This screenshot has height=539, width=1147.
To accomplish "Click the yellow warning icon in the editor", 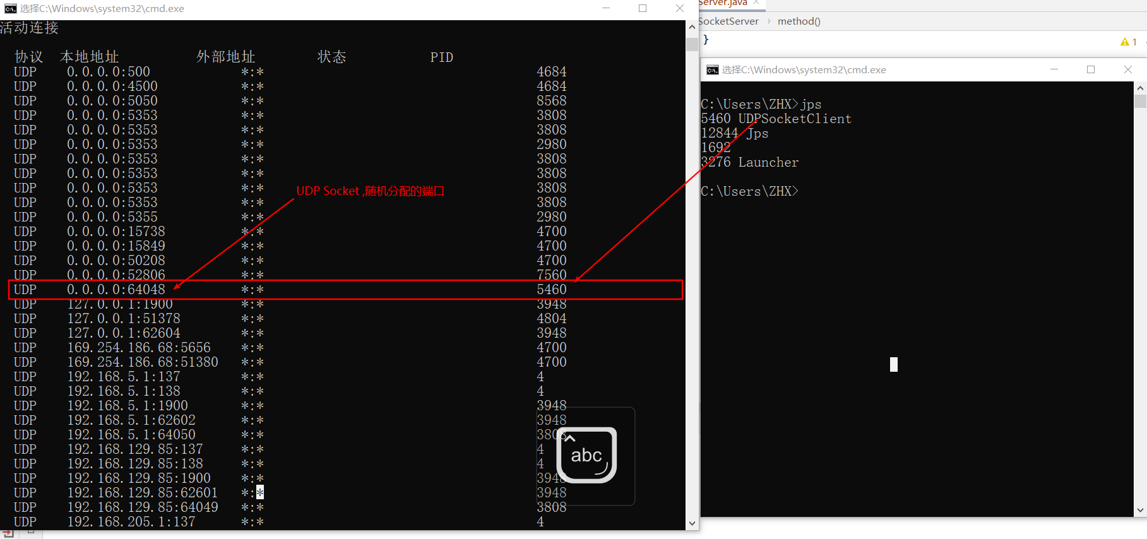I will click(x=1125, y=42).
